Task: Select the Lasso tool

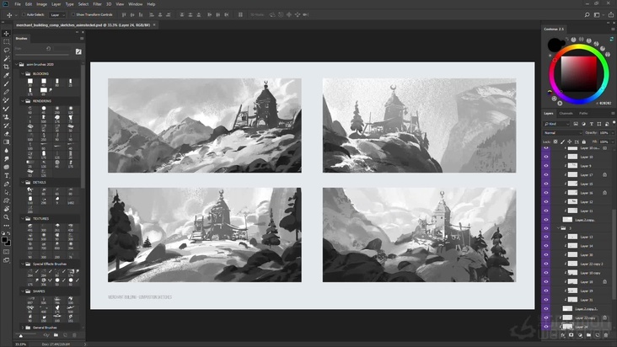Action: (6, 50)
